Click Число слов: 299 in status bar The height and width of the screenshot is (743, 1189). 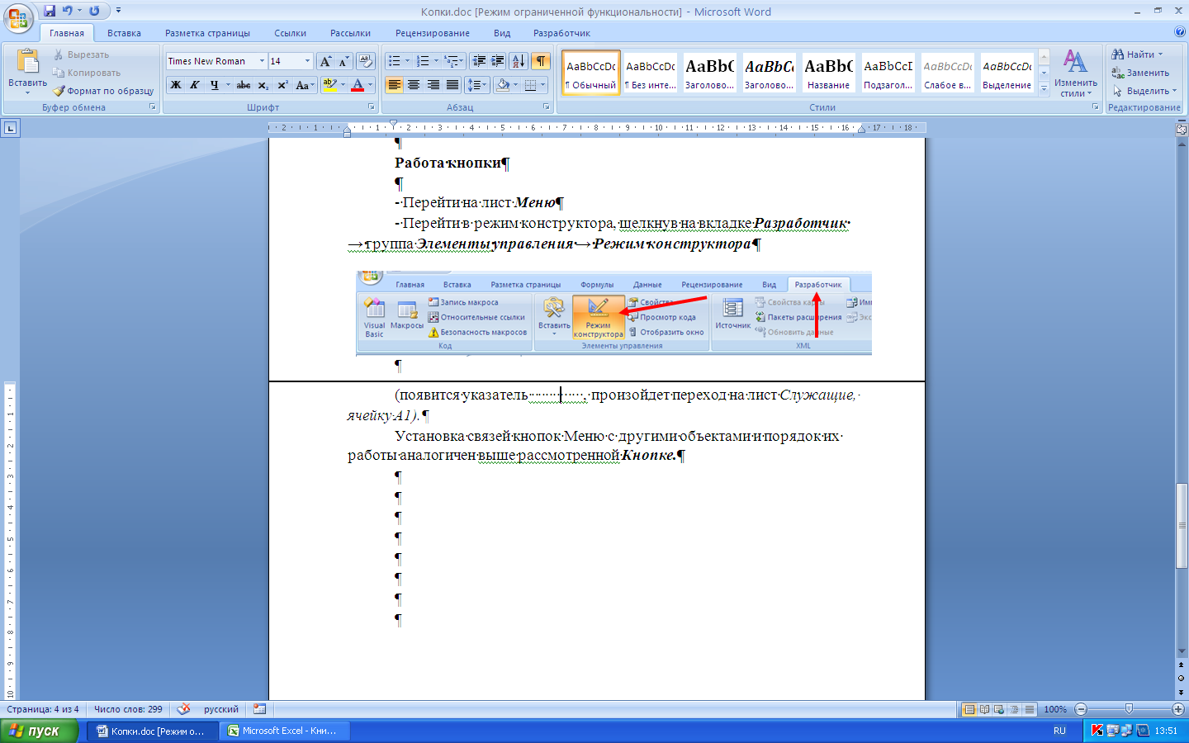[128, 709]
